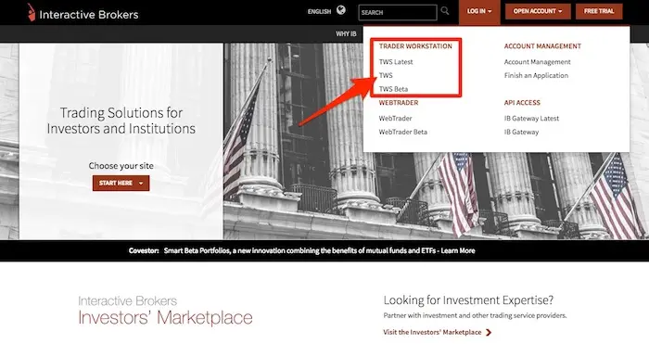Screen dimensions: 649x344
Task: Expand the START HERE site dropdown
Action: pos(121,183)
